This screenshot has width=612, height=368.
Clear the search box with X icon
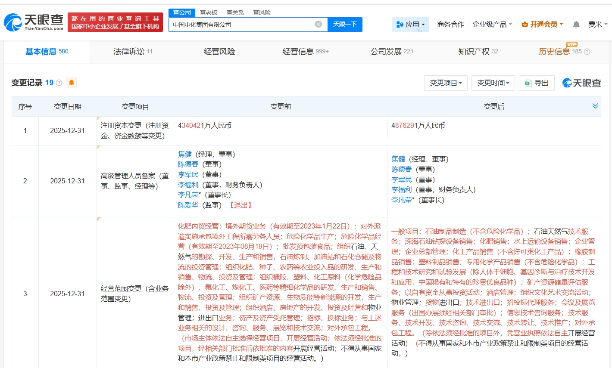tap(318, 25)
